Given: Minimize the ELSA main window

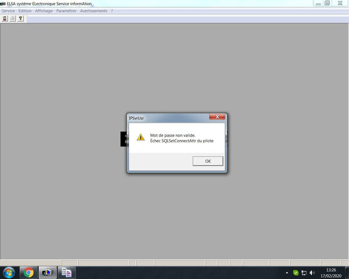Looking at the screenshot, I should (318, 3).
